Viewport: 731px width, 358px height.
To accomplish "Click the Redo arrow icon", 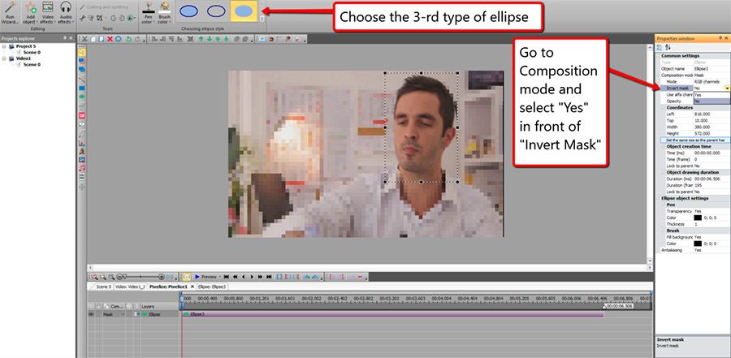I will click(137, 39).
